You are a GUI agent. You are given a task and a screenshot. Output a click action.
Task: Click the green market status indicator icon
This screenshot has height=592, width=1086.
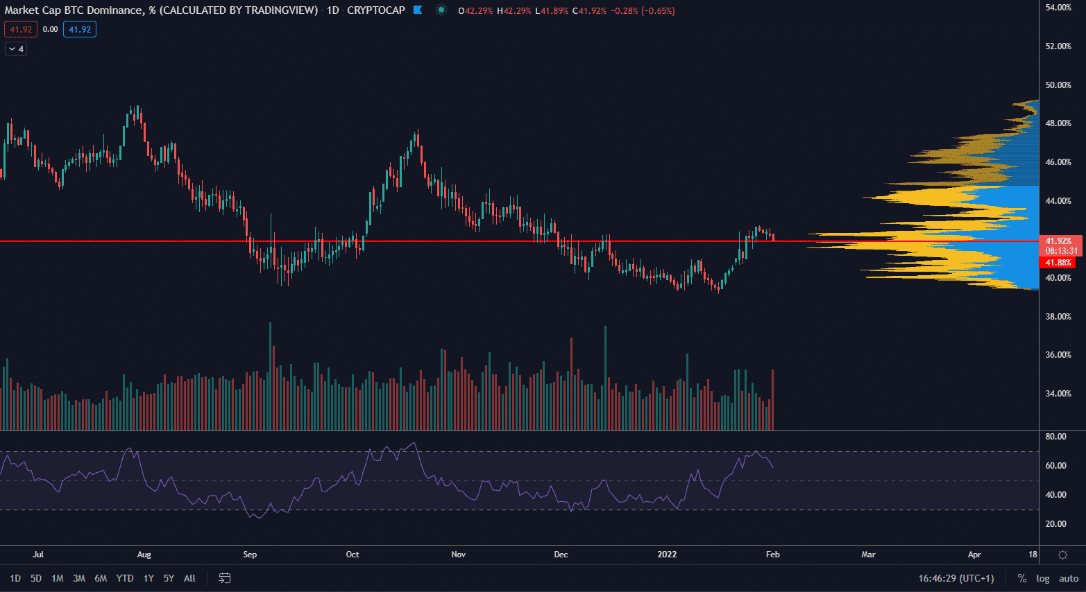tap(441, 10)
